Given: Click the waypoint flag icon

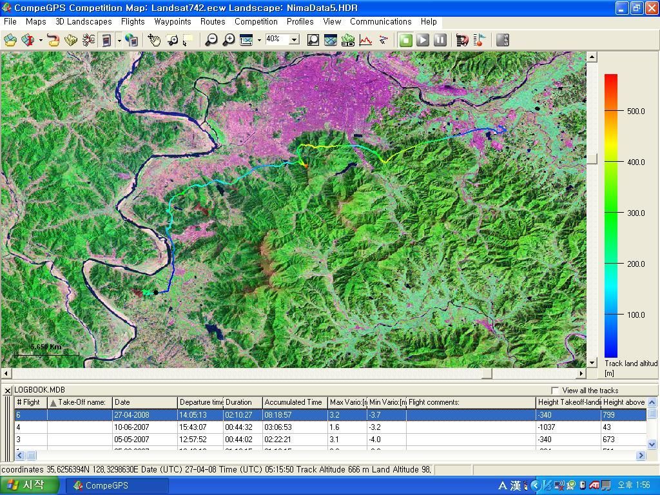Looking at the screenshot, I should pyautogui.click(x=480, y=41).
